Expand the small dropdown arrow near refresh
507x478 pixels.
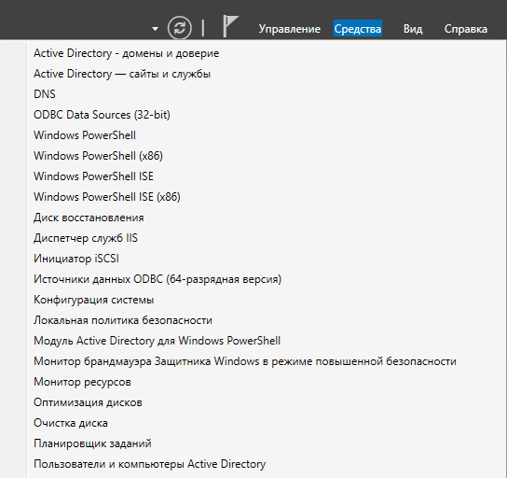pos(156,29)
